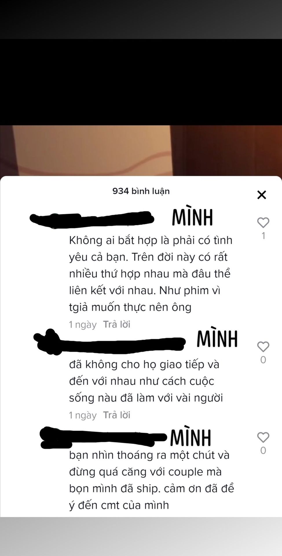The height and width of the screenshot is (556, 282).
Task: Like the comment starting 'Không ai bắt hợp'
Action: pyautogui.click(x=263, y=222)
